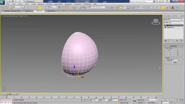Viewport: 185px width, 104px height.
Task: Open the Create Selection Set dropdown
Action: pos(98,7)
